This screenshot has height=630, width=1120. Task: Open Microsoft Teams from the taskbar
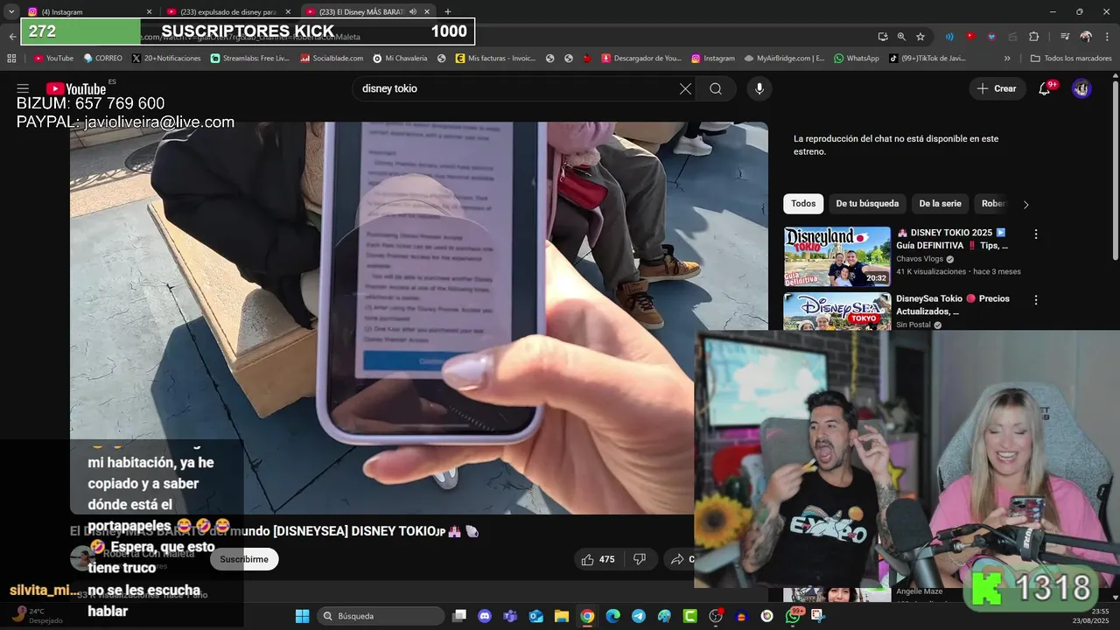coord(510,616)
